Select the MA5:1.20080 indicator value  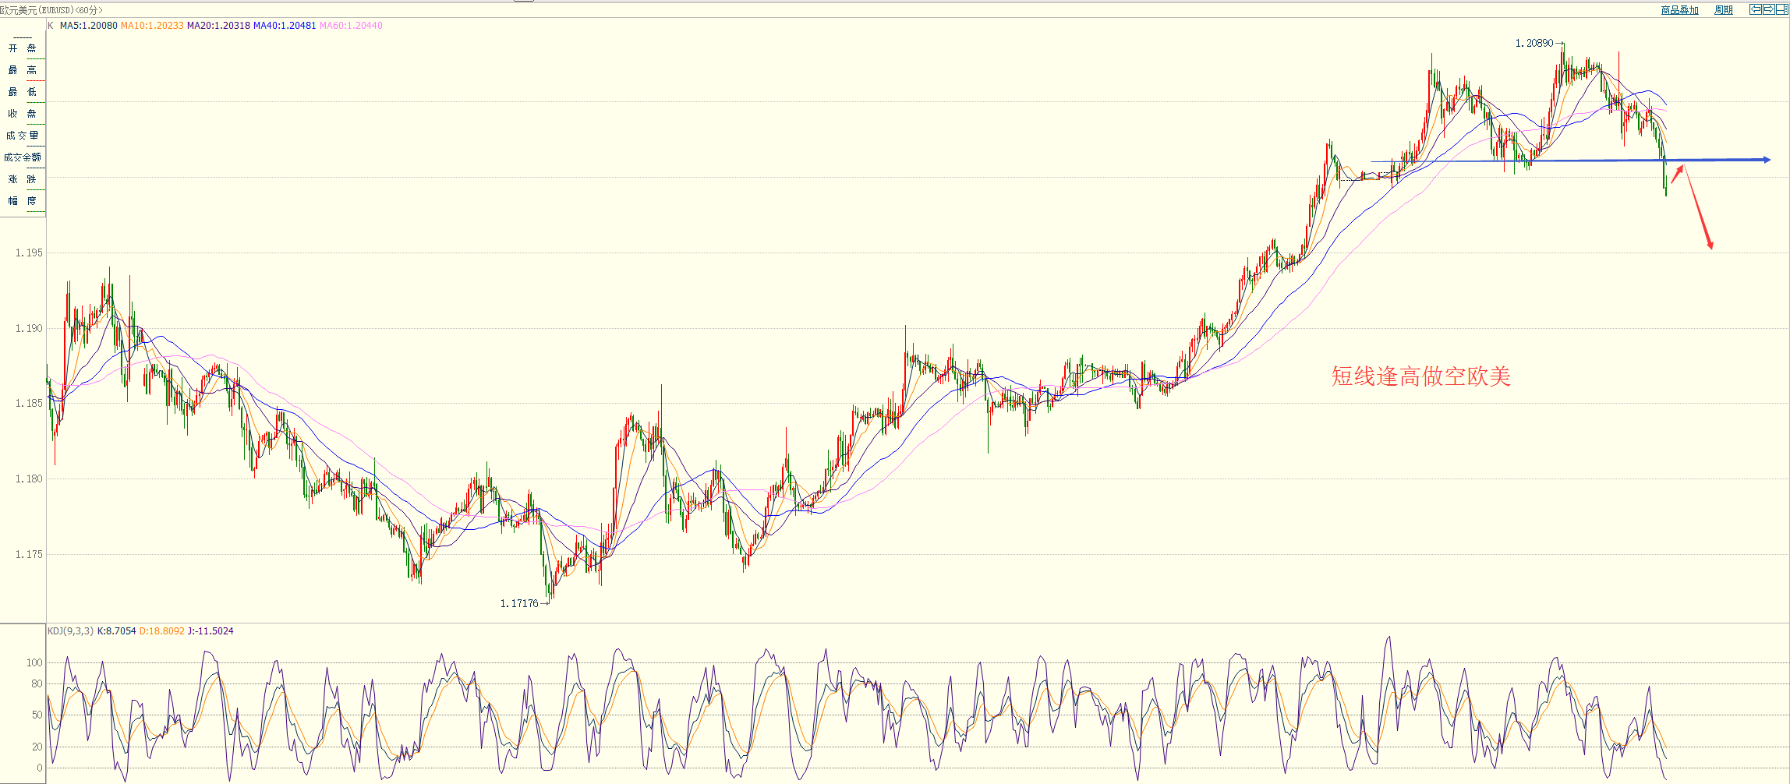click(x=89, y=26)
